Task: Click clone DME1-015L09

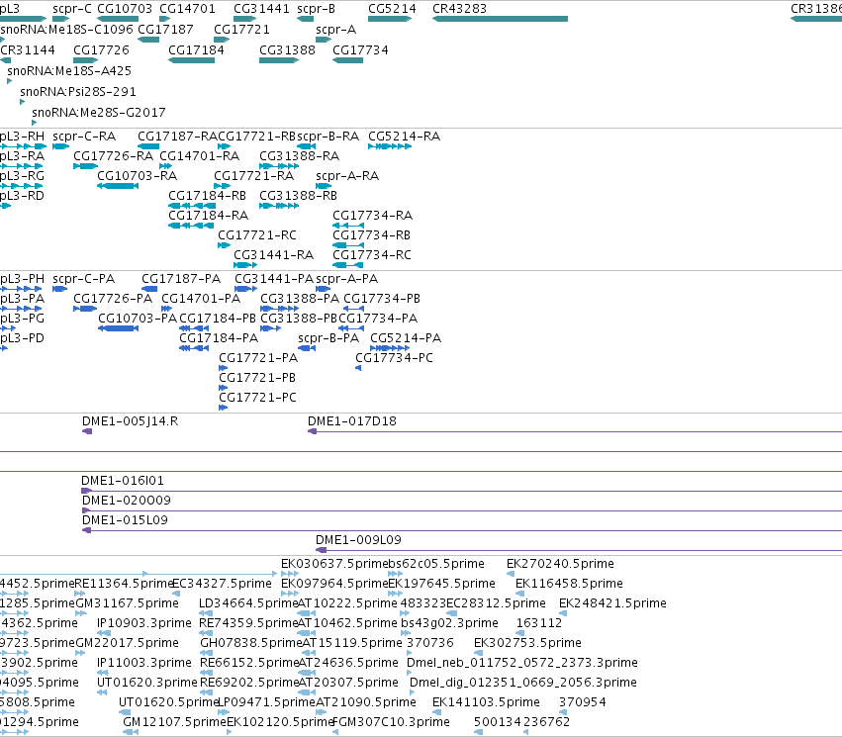Action: point(462,531)
